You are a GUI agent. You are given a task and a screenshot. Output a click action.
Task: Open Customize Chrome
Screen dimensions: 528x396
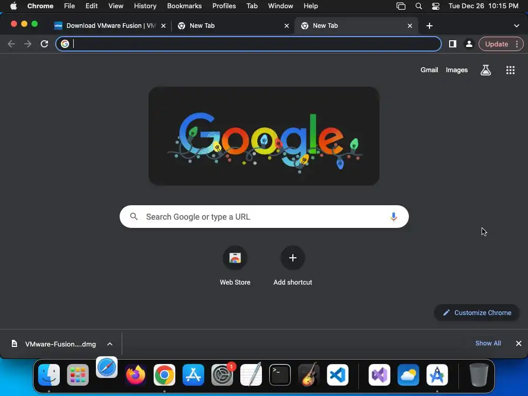[477, 312]
